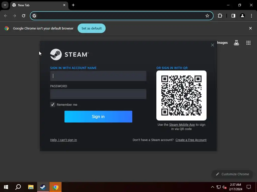
Task: Click the blue Sign in button
Action: point(98,116)
